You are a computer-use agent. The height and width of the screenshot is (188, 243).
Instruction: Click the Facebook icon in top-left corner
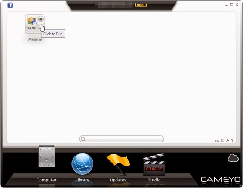(x=10, y=6)
